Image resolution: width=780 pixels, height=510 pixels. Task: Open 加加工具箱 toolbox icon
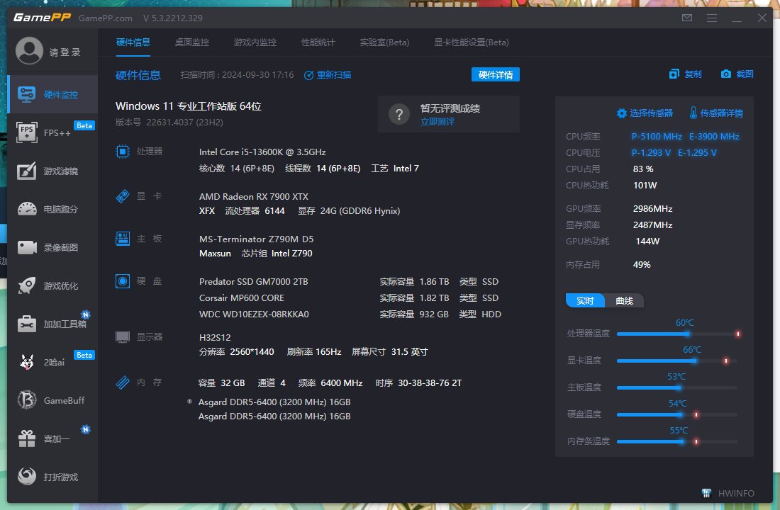pos(27,324)
